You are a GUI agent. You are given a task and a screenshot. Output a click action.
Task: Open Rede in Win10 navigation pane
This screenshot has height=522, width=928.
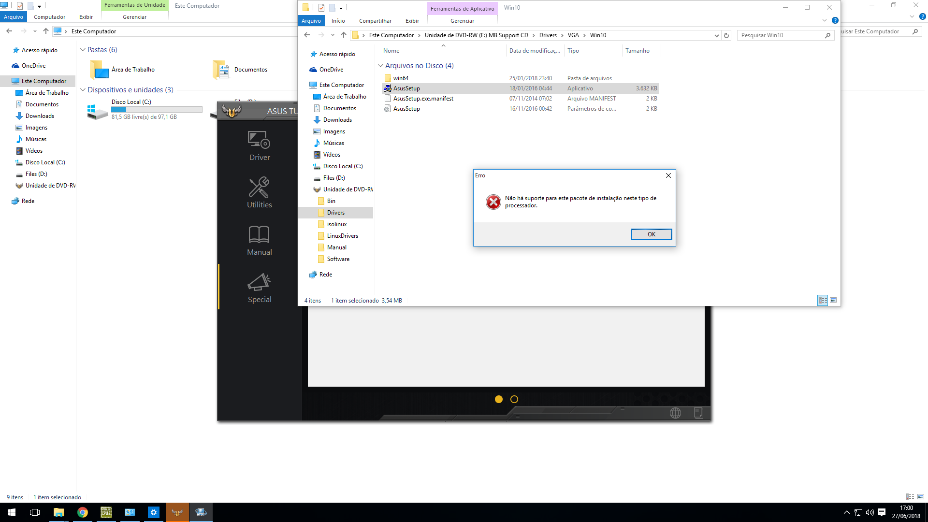click(x=325, y=275)
